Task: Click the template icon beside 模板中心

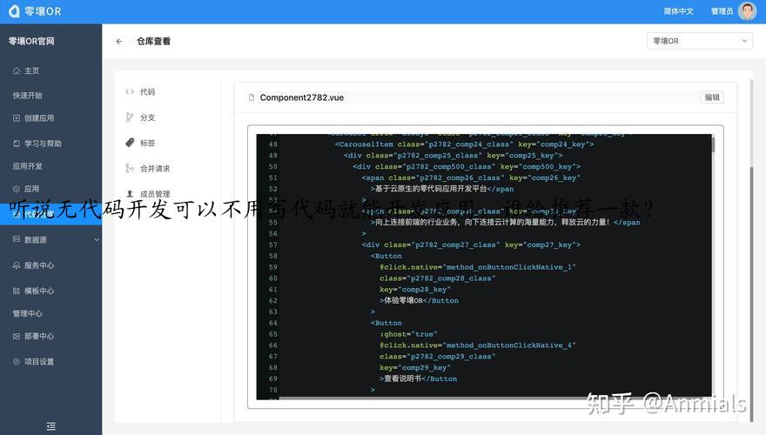Action: tap(17, 291)
